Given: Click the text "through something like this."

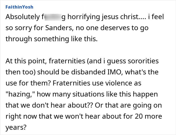Looking at the screenshot, I should coord(52,39).
